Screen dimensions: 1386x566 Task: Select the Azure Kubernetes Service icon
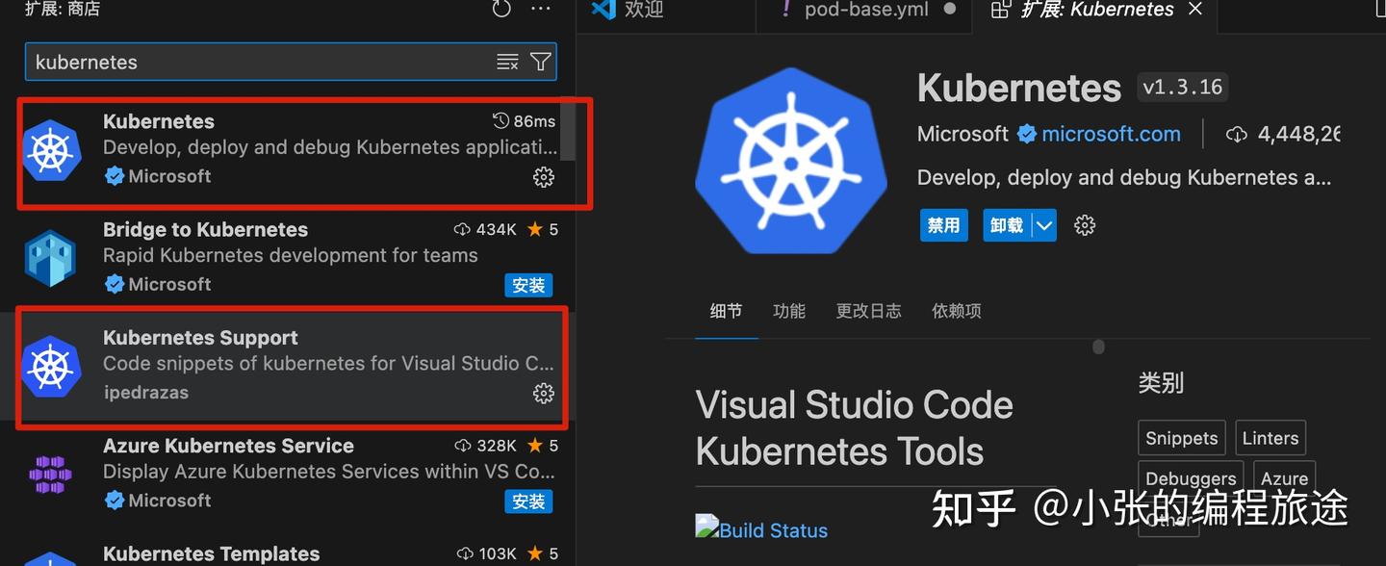50,474
